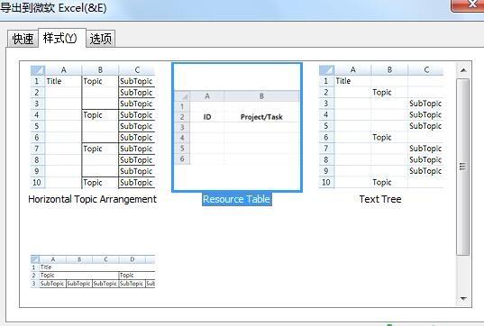Switch to the 快速 tab
Image resolution: width=484 pixels, height=326 pixels.
coord(23,39)
